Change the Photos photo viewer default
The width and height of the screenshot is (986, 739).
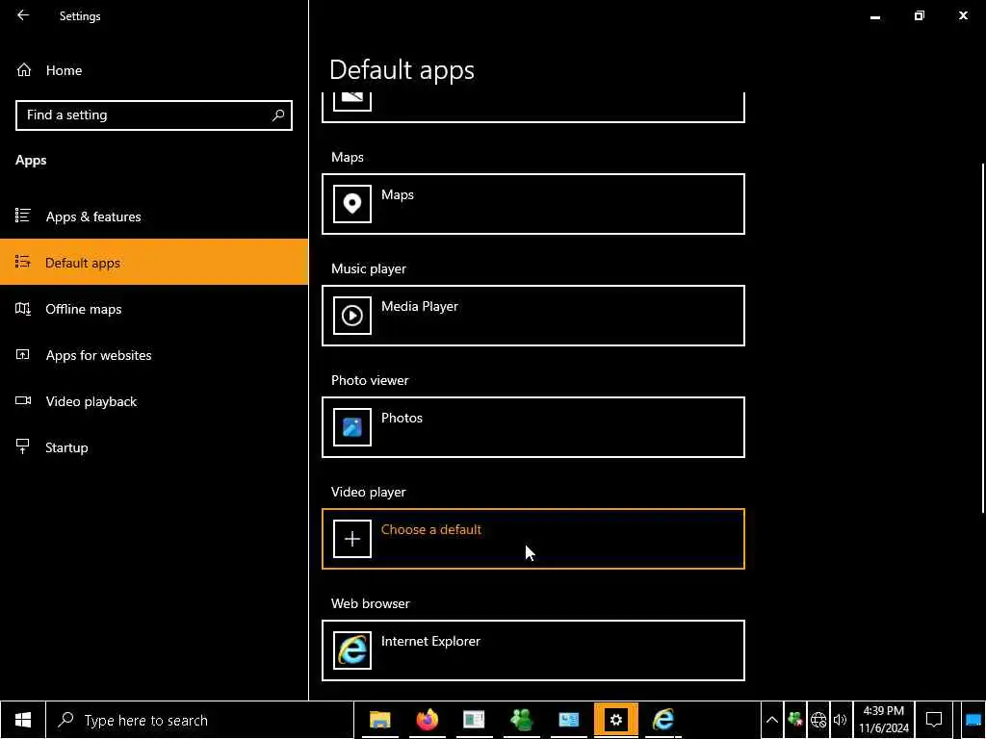click(533, 427)
